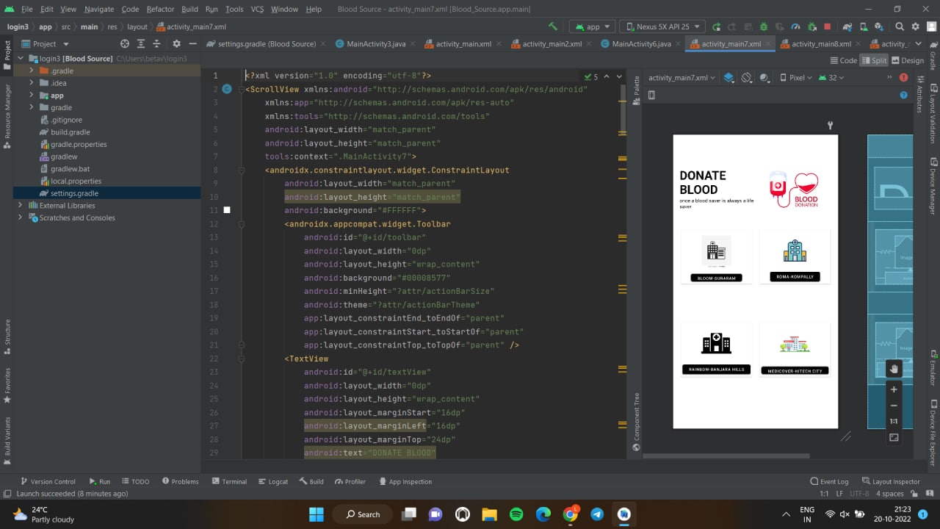Screen dimensions: 940x529
Task: Stop the running app with red square
Action: [827, 26]
